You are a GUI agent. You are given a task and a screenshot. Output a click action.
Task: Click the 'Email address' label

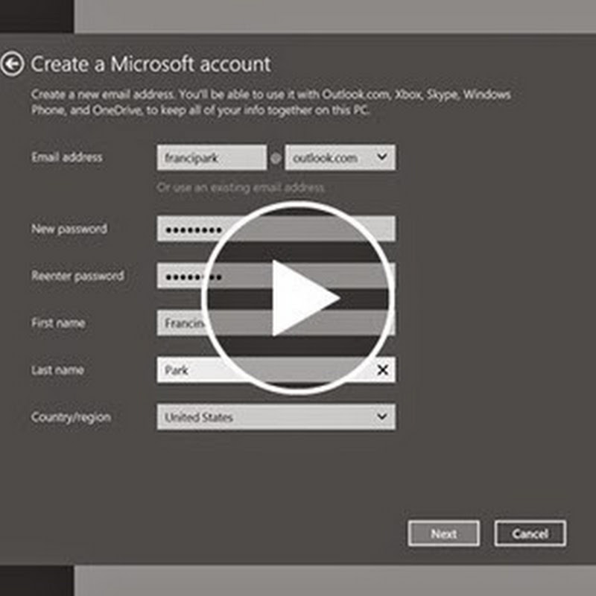[x=67, y=157]
